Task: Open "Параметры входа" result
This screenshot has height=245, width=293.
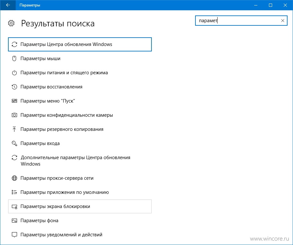Action: tap(80, 143)
